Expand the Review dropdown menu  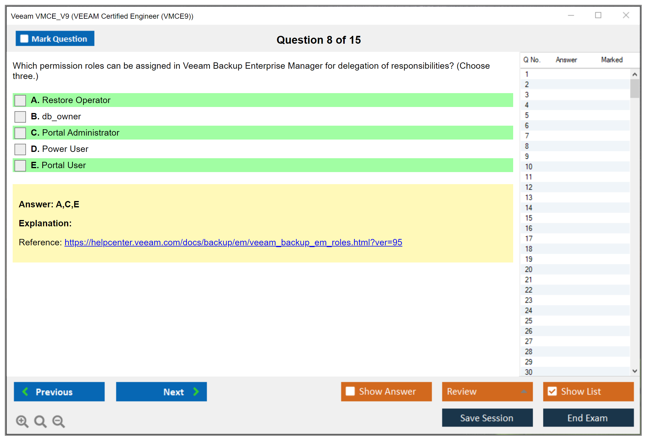[x=524, y=391]
